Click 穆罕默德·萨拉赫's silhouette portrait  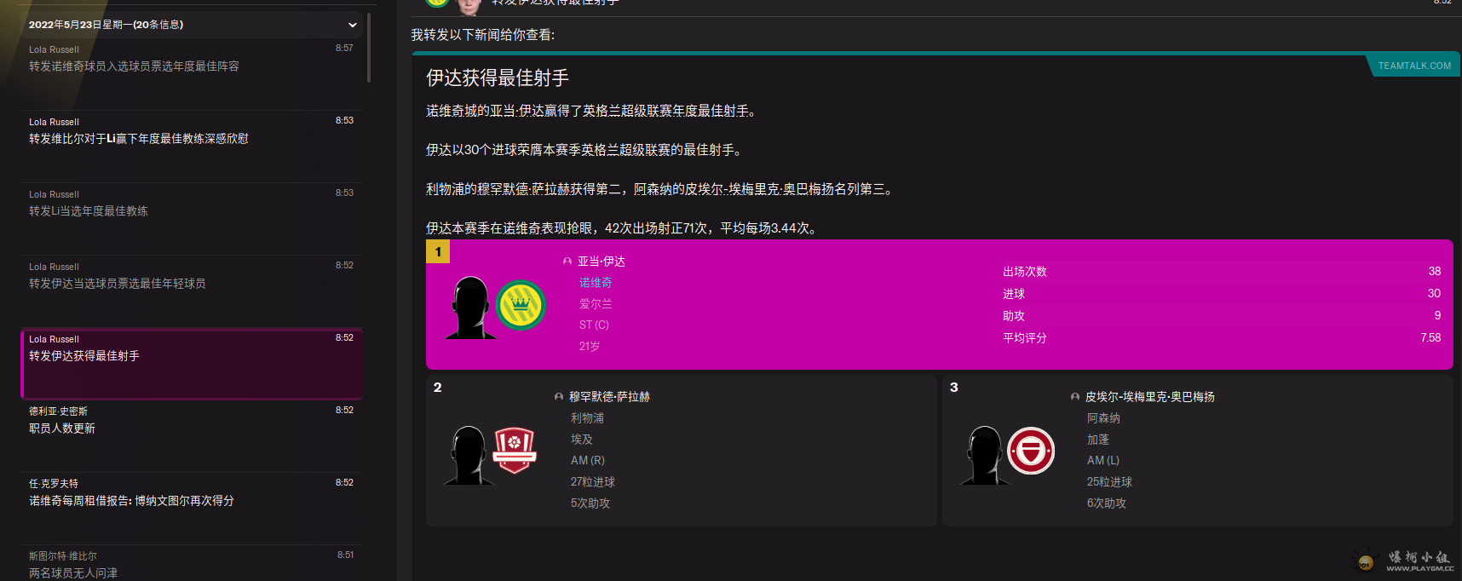(x=468, y=455)
